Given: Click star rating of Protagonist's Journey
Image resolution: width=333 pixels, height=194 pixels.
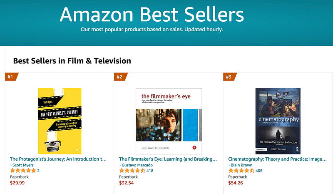Looking at the screenshot, I should (x=23, y=171).
